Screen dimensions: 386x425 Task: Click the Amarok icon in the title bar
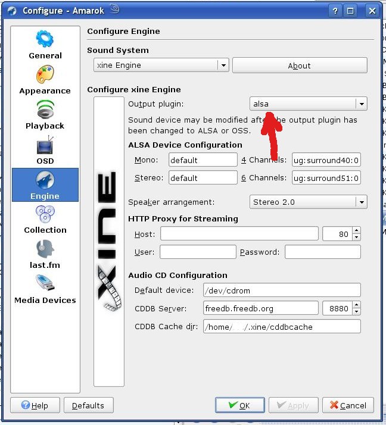click(x=12, y=11)
